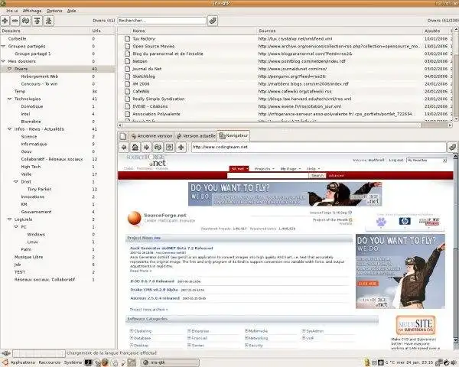Click the browser stop icon
The height and width of the screenshot is (367, 459).
(x=170, y=148)
